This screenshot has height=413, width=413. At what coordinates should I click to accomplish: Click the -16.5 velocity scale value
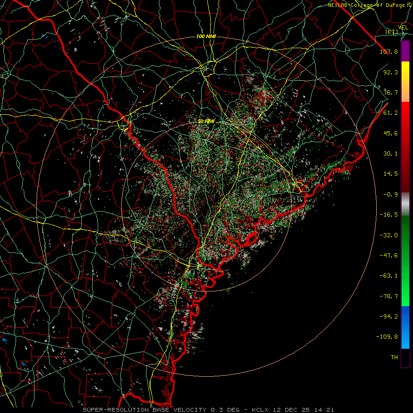[389, 215]
